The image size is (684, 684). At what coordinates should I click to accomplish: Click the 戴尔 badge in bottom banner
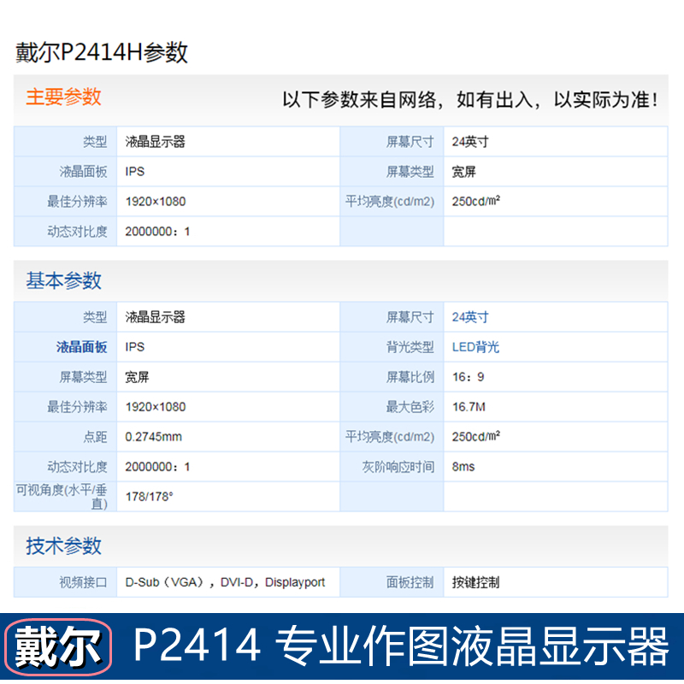[58, 646]
